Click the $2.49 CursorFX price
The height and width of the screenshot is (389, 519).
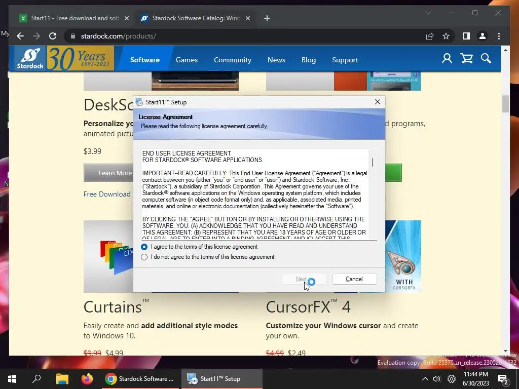click(297, 353)
